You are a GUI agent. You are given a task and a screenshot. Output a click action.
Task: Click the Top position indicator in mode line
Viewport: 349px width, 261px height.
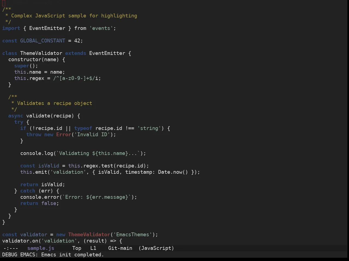tap(77, 248)
